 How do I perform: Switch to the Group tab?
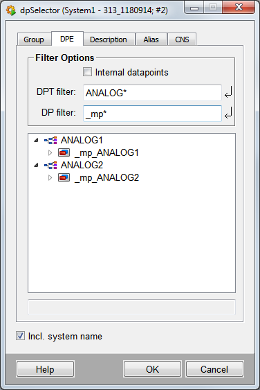tap(34, 39)
